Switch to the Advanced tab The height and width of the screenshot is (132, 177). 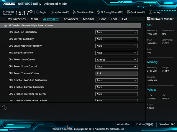point(71,19)
